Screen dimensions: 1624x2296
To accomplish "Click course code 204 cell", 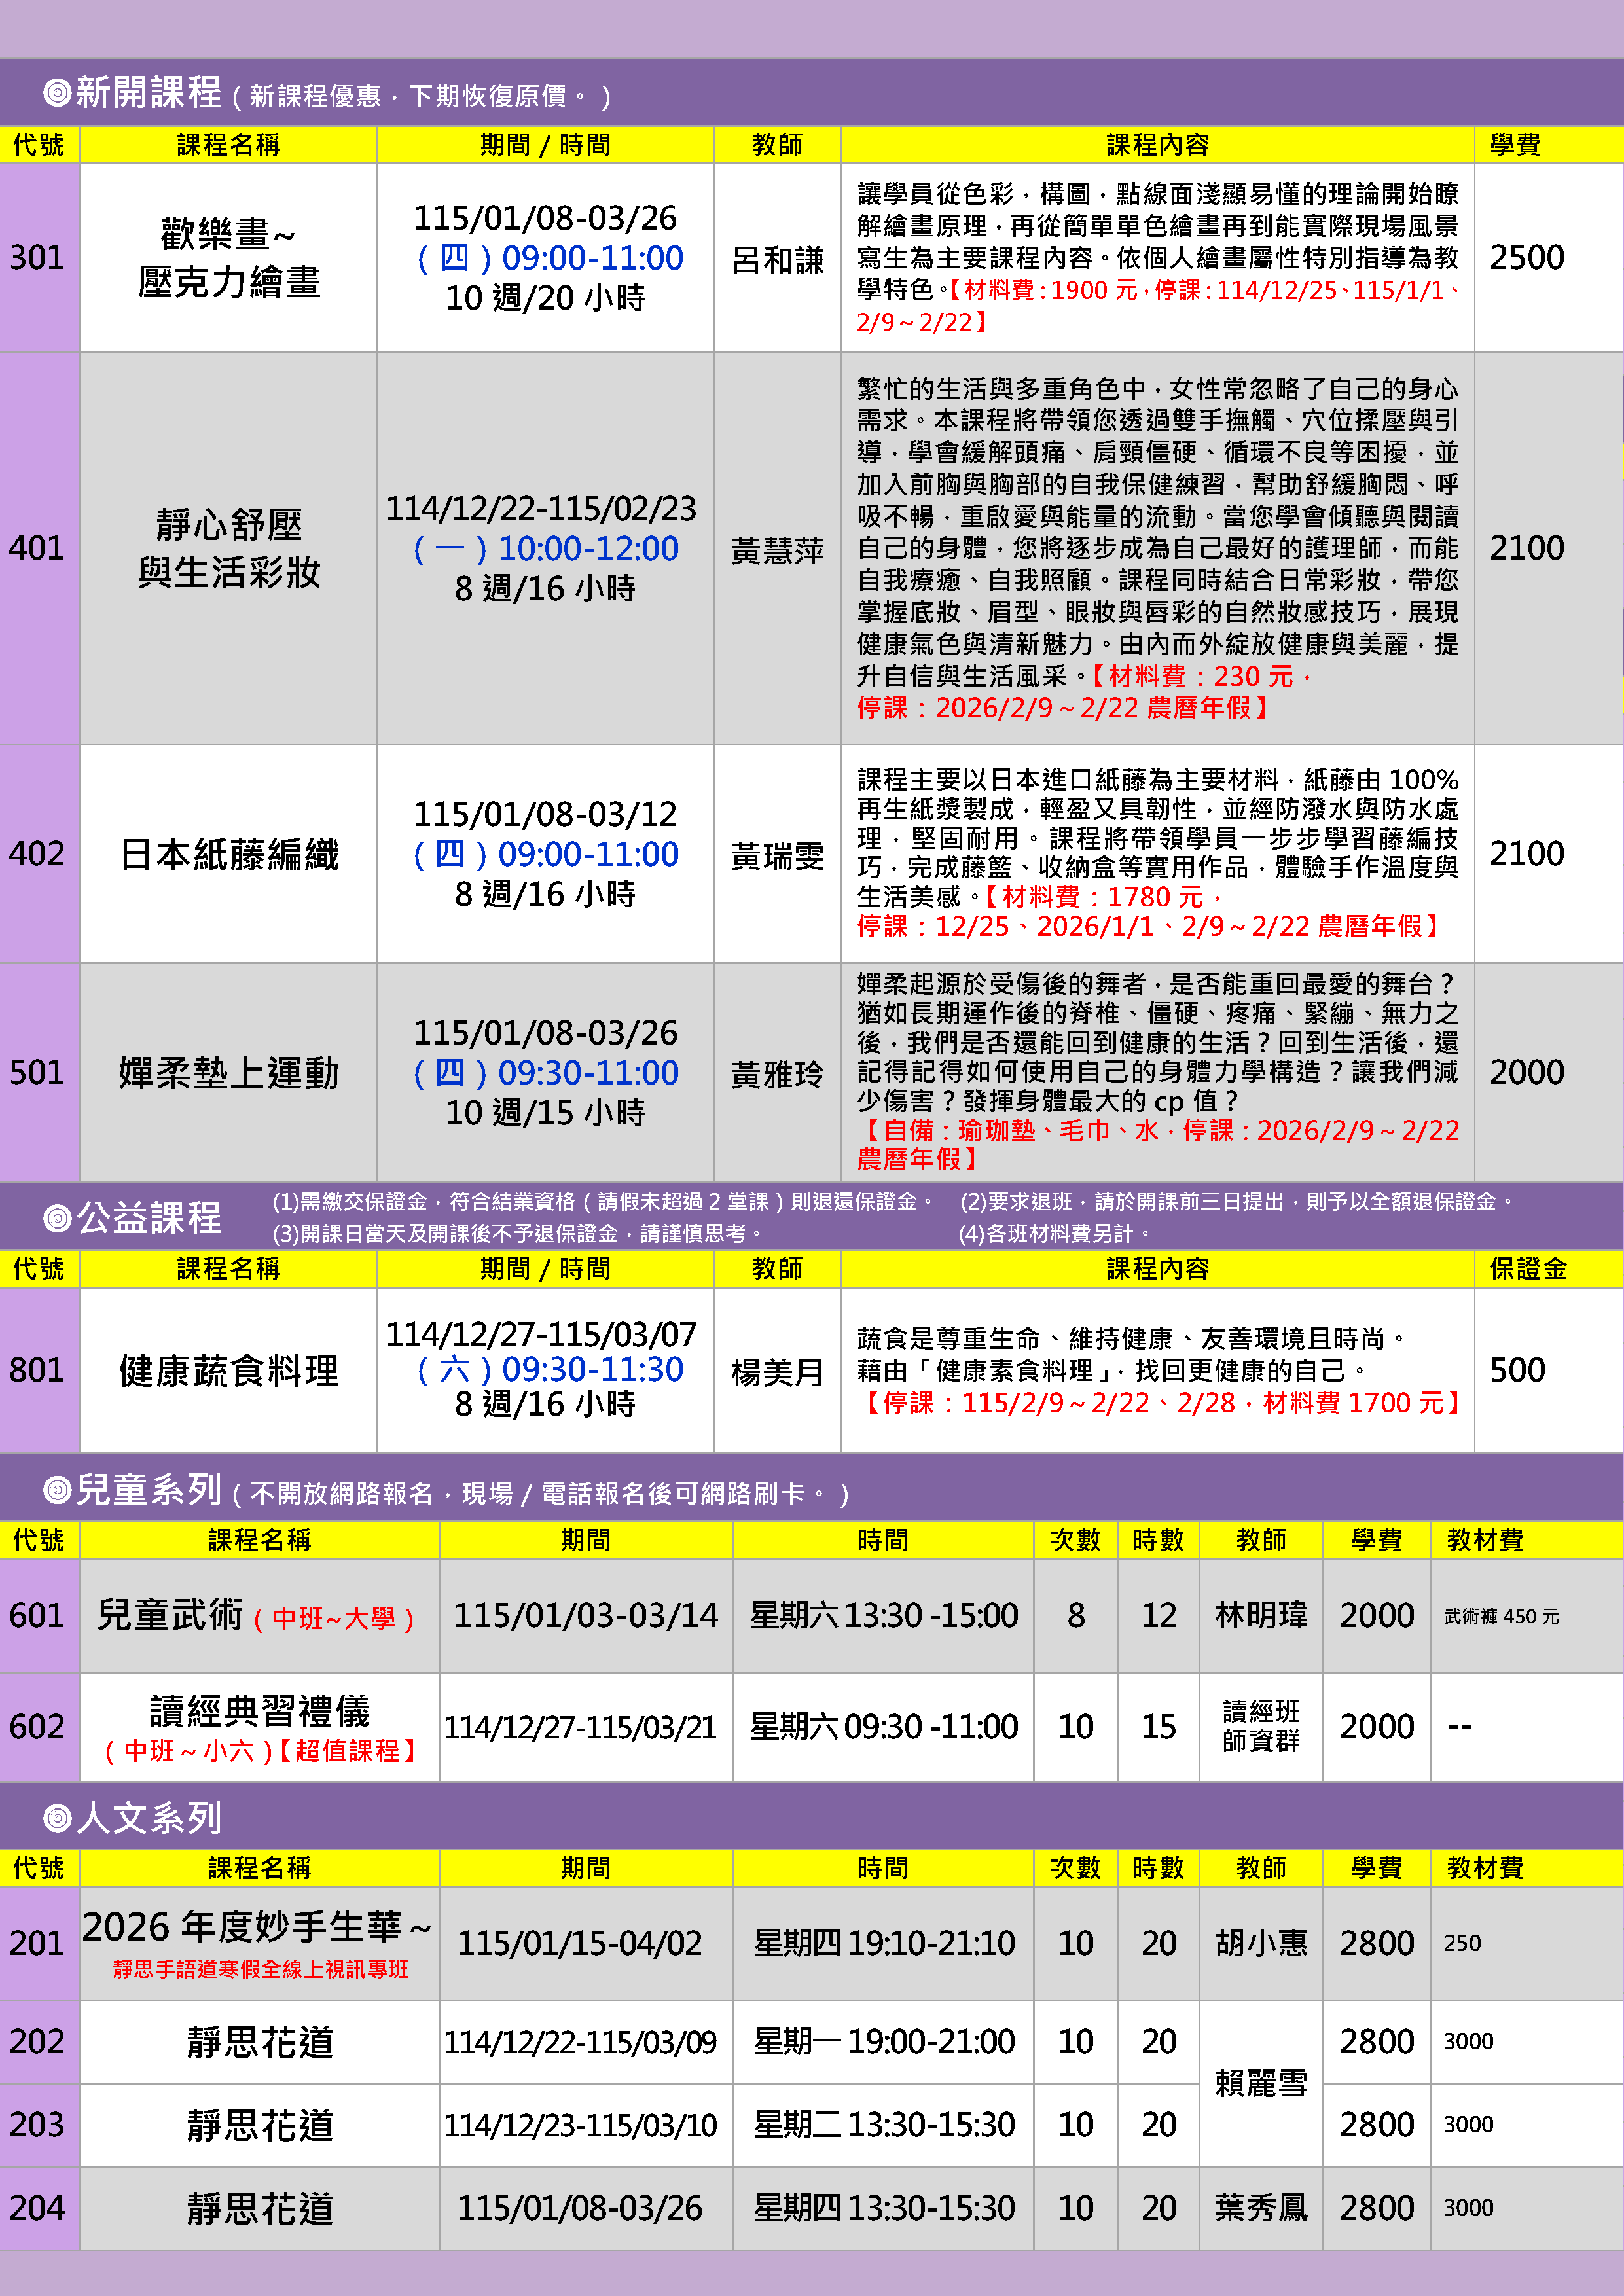I will [x=38, y=2207].
